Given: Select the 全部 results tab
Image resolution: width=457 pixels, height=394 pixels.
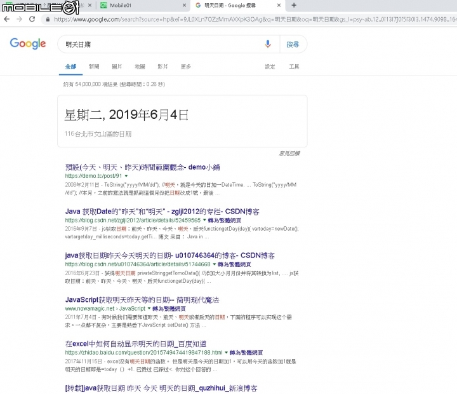Looking at the screenshot, I should click(70, 67).
